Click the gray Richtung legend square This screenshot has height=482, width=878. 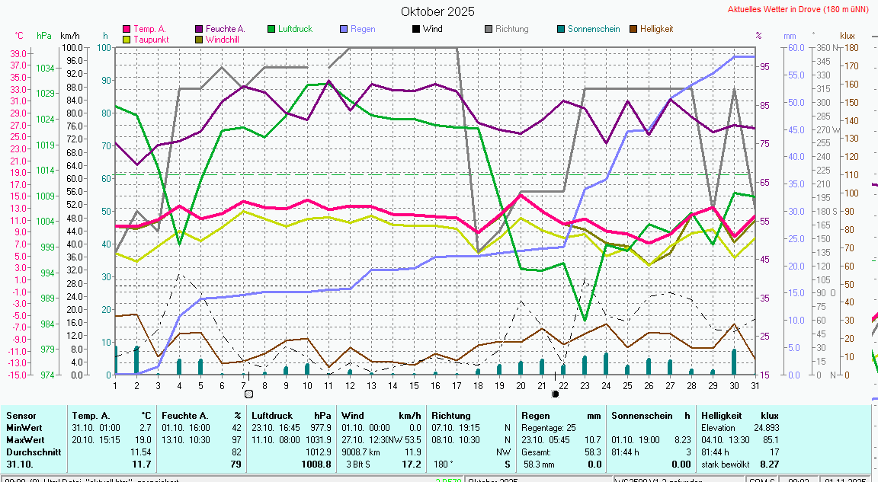click(489, 30)
